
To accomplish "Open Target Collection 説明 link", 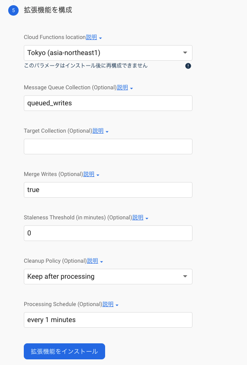I will pos(98,130).
